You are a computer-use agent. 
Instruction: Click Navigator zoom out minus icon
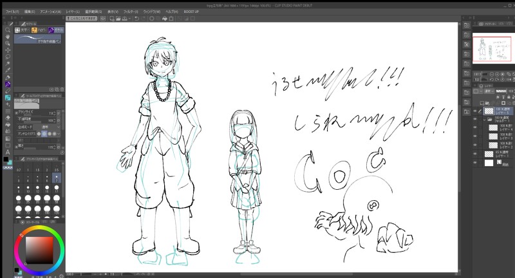point(492,75)
